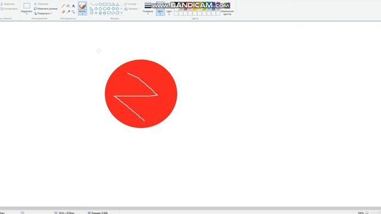
Task: Select the Eraser tool
Action: pyautogui.click(x=64, y=12)
